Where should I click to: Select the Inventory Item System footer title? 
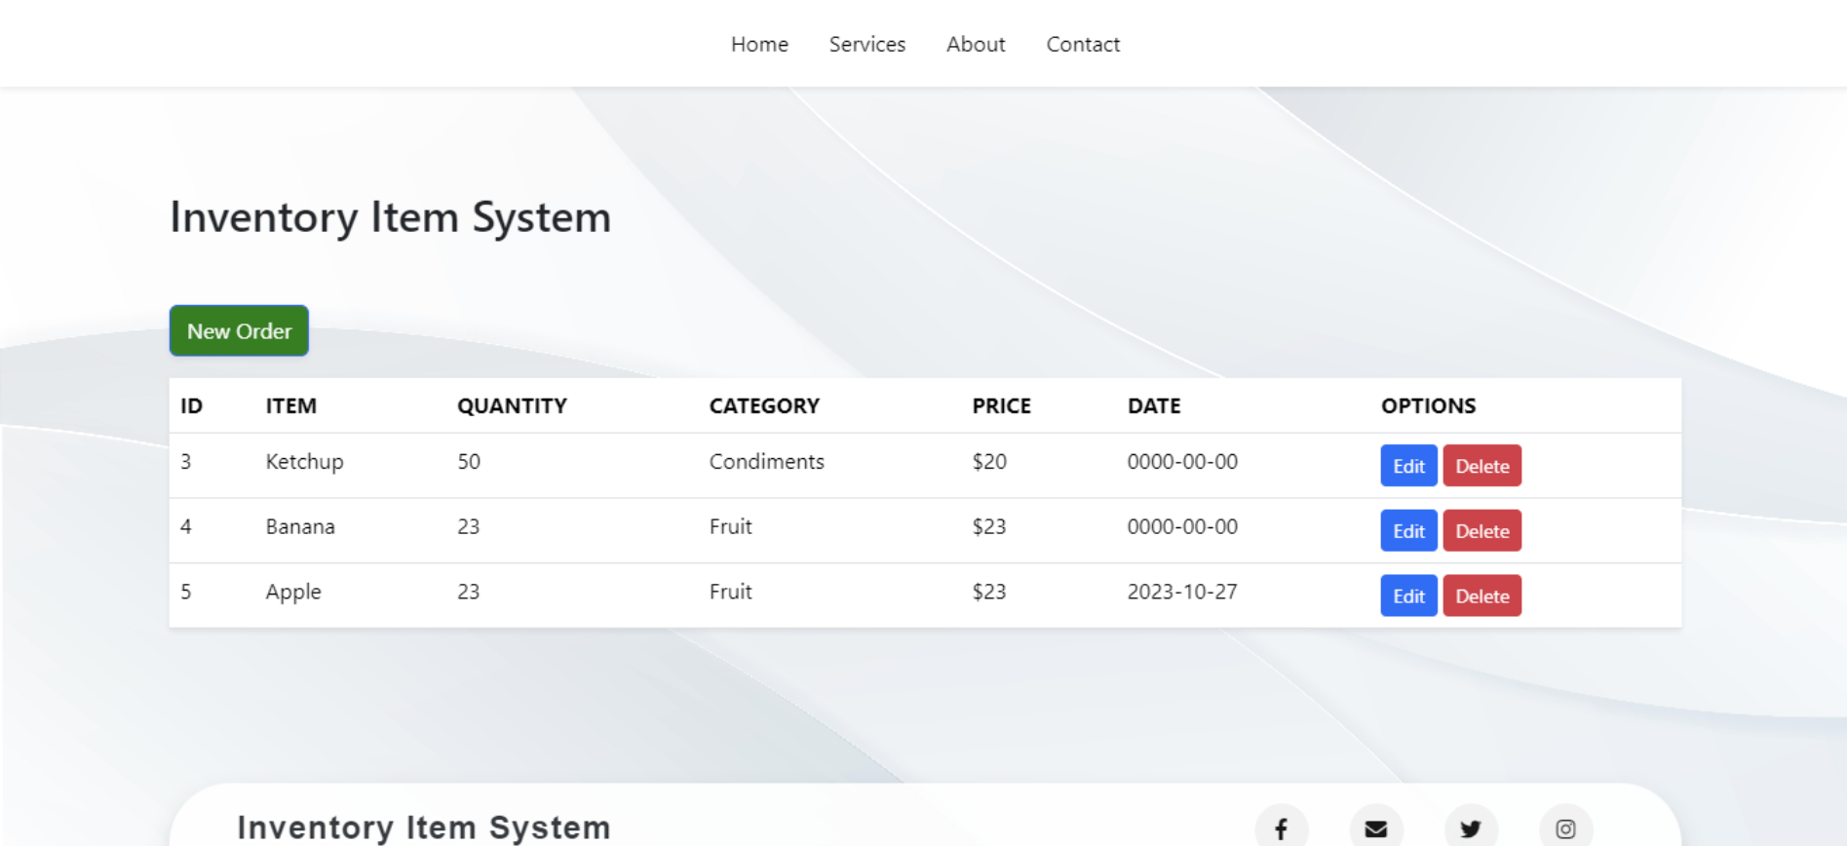point(424,827)
